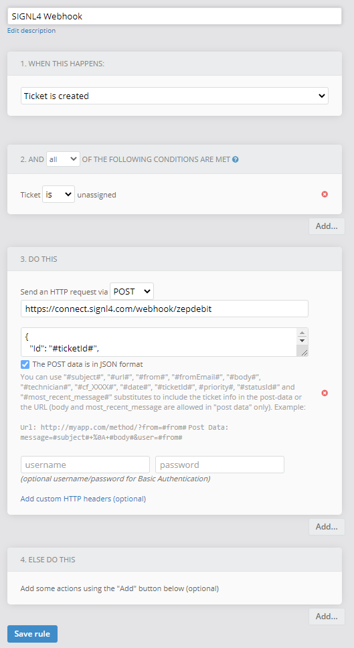354x648 pixels.
Task: Remove the 'Ticket is unassigned' condition
Action: click(325, 194)
